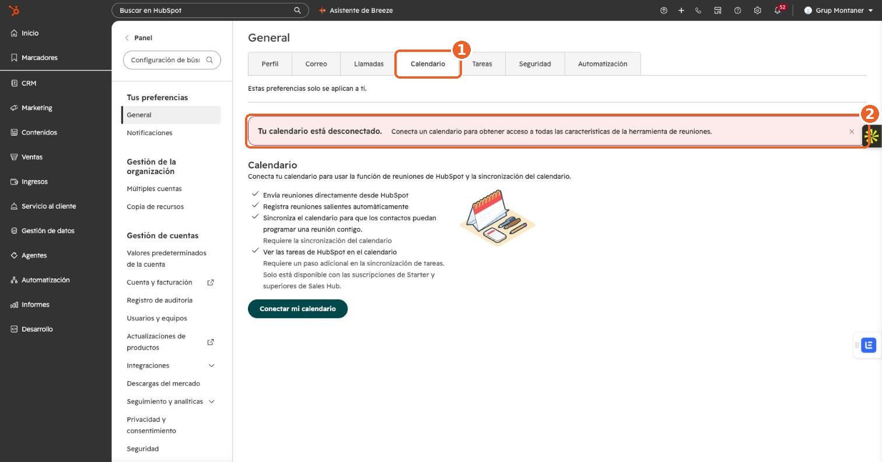
Task: Click Conectar mi calendario button
Action: pyautogui.click(x=297, y=309)
